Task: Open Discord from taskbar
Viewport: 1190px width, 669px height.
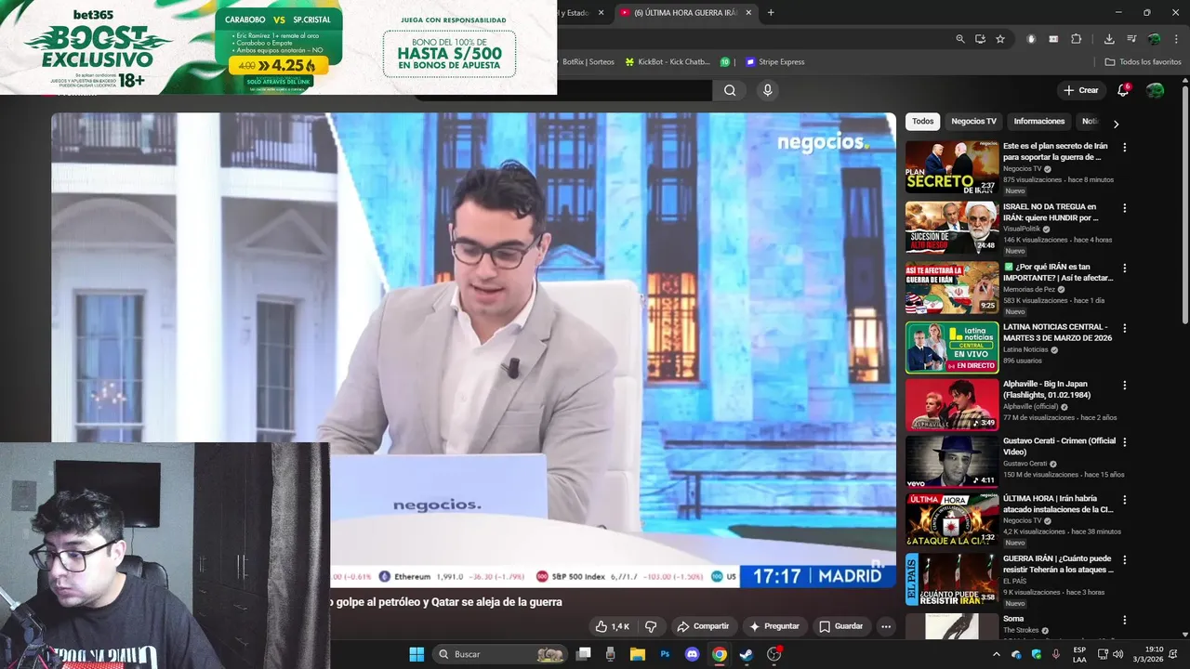Action: click(x=692, y=654)
